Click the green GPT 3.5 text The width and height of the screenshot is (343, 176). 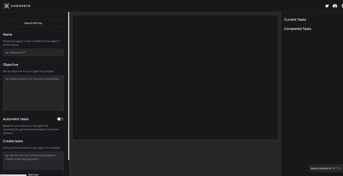click(336, 168)
